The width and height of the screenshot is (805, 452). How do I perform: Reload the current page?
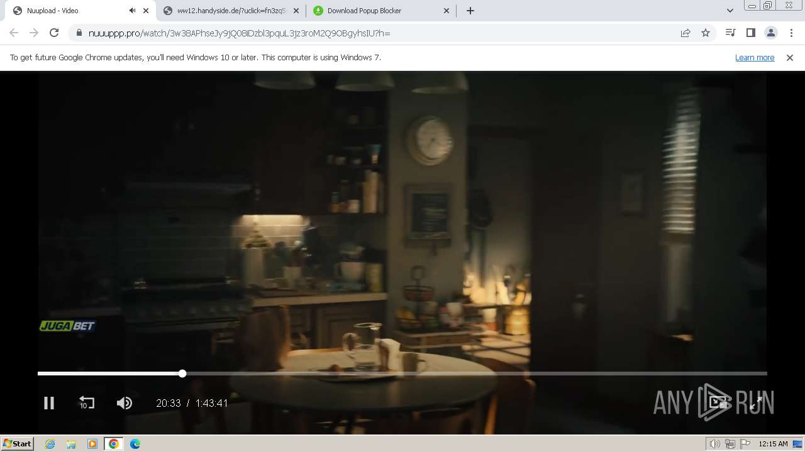coord(54,33)
